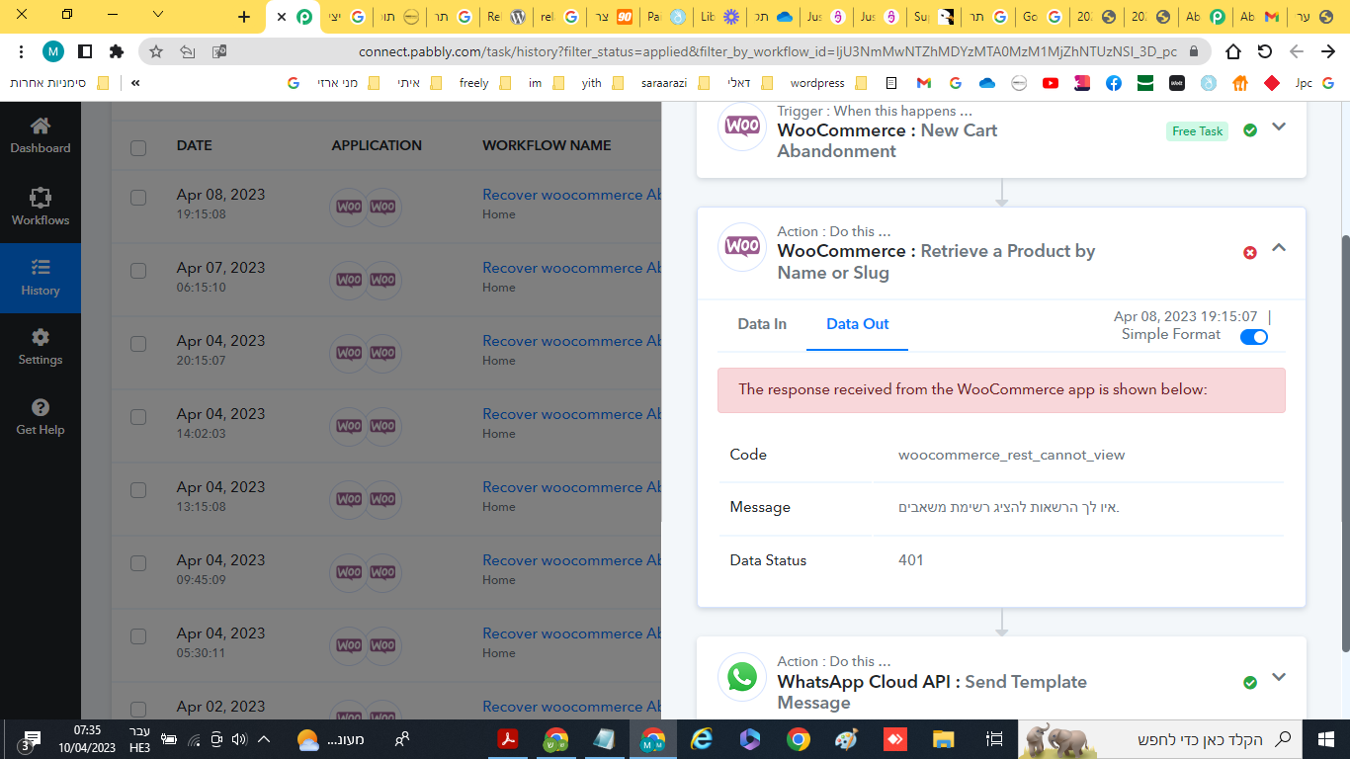This screenshot has width=1350, height=759.
Task: Click the address bar URL
Action: coord(768,51)
